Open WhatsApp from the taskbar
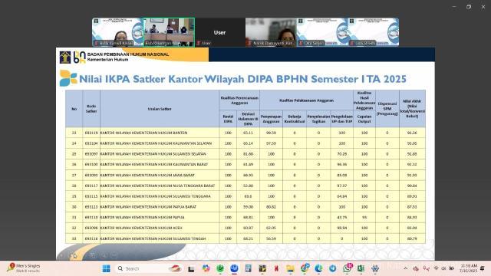The width and height of the screenshot is (491, 276). click(347, 268)
